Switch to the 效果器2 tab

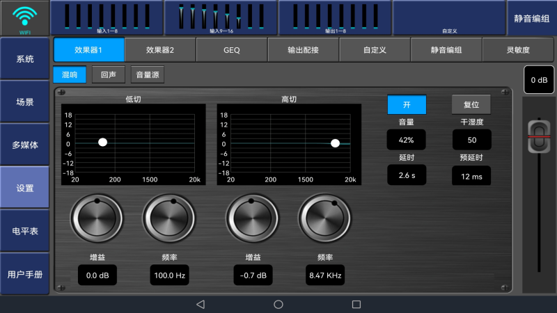pyautogui.click(x=160, y=50)
